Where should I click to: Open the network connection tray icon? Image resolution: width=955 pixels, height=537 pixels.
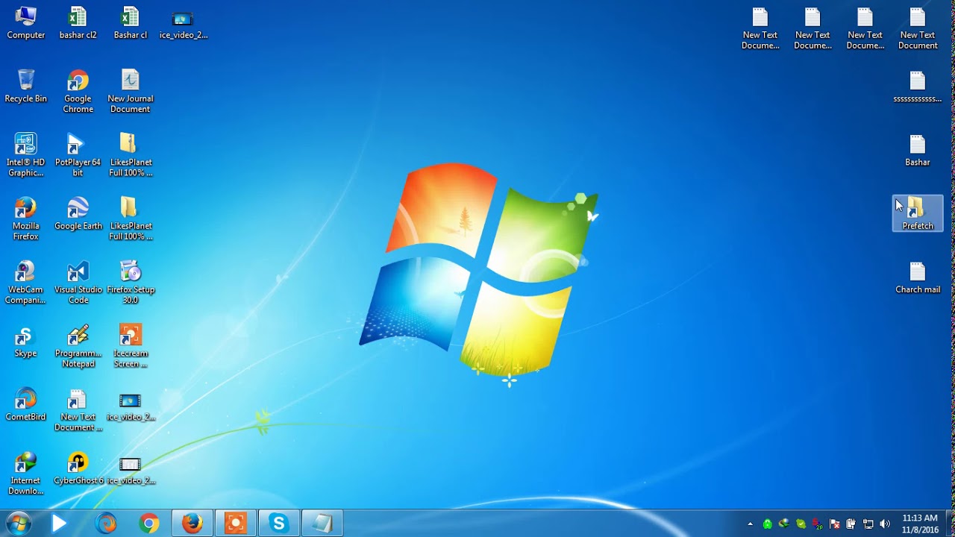coord(868,524)
